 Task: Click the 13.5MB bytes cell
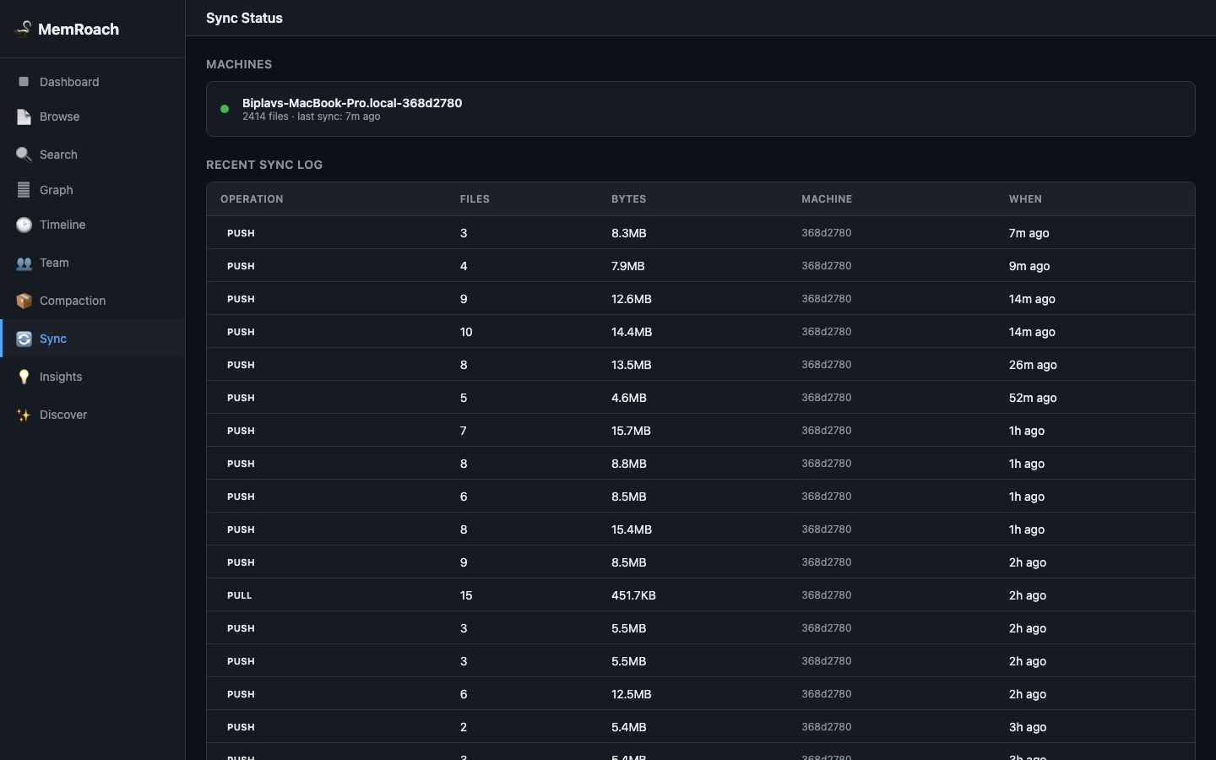coord(631,365)
